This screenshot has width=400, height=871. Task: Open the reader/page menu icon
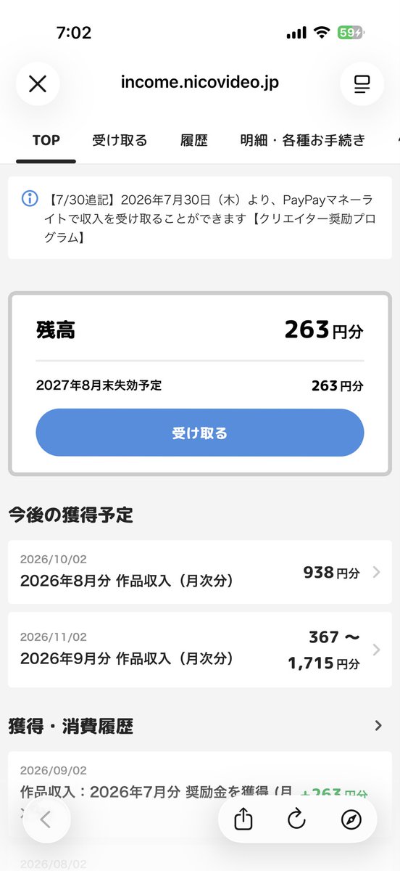[362, 84]
